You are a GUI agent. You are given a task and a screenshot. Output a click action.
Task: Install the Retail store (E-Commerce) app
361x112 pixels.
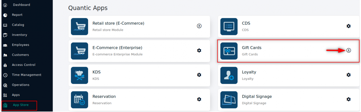tap(199, 26)
